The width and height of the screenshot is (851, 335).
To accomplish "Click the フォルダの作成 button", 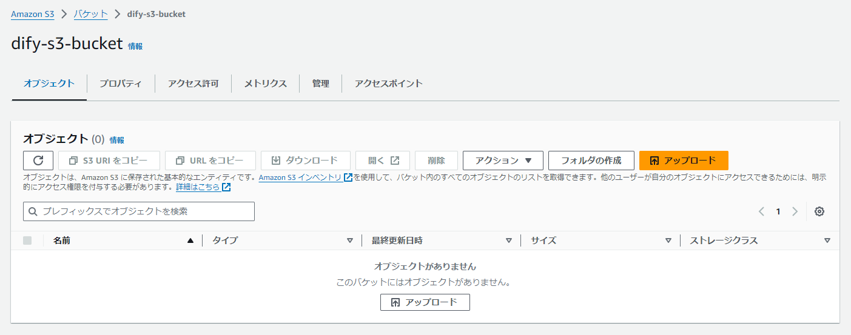I will point(591,161).
